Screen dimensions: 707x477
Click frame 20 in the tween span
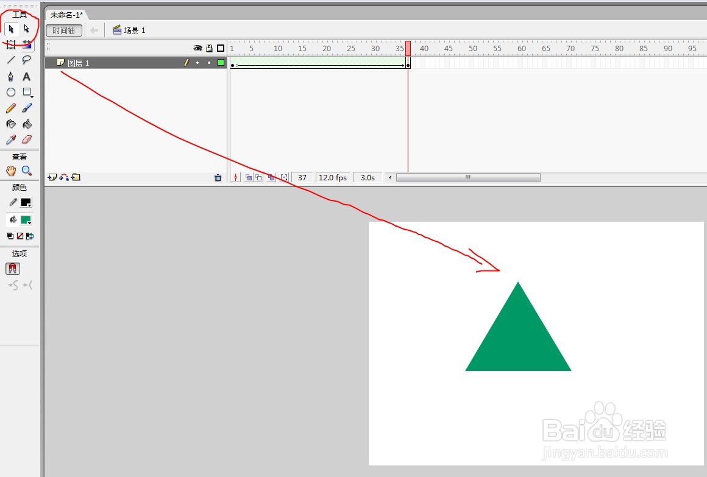click(325, 63)
